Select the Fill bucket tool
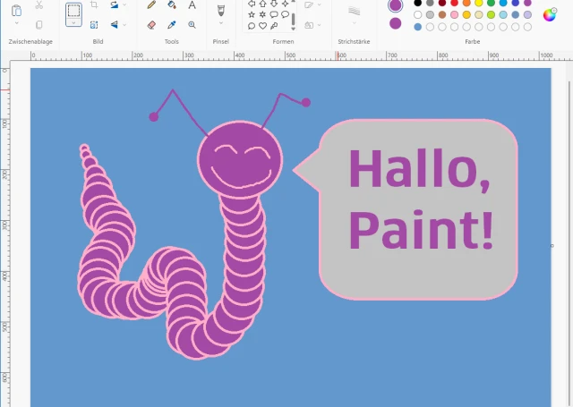 click(x=171, y=4)
